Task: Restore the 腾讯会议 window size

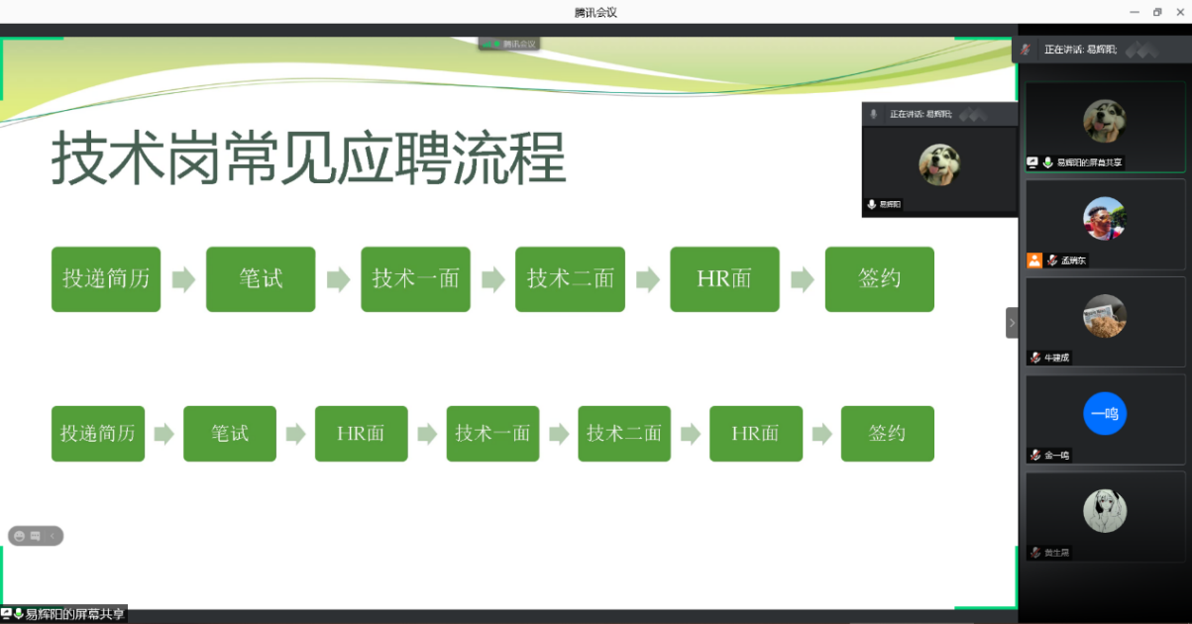Action: (x=1156, y=12)
